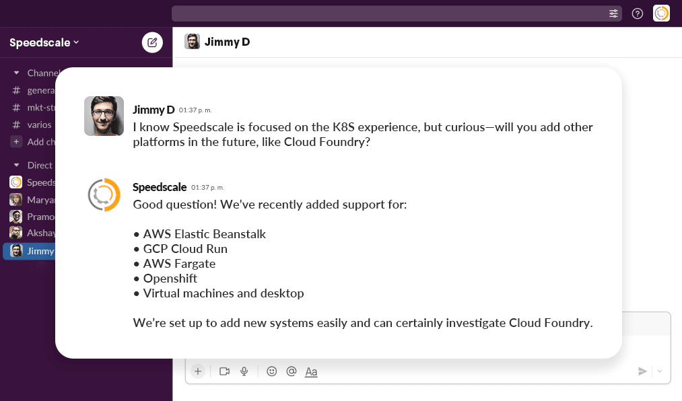This screenshot has height=401, width=682.
Task: Click Jimmy D avatar in conversation header
Action: tap(192, 42)
